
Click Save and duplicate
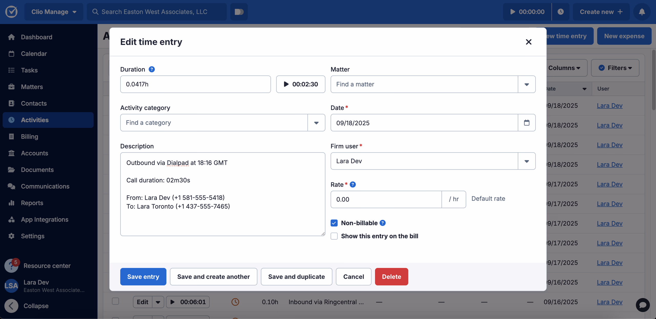pyautogui.click(x=296, y=277)
